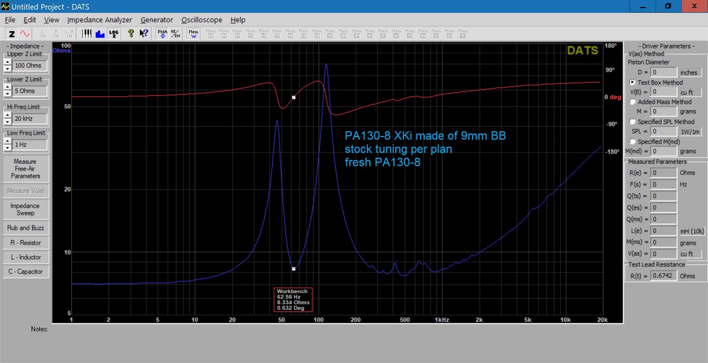Click the Upper Z Limit 100 Ohms field

click(30, 66)
